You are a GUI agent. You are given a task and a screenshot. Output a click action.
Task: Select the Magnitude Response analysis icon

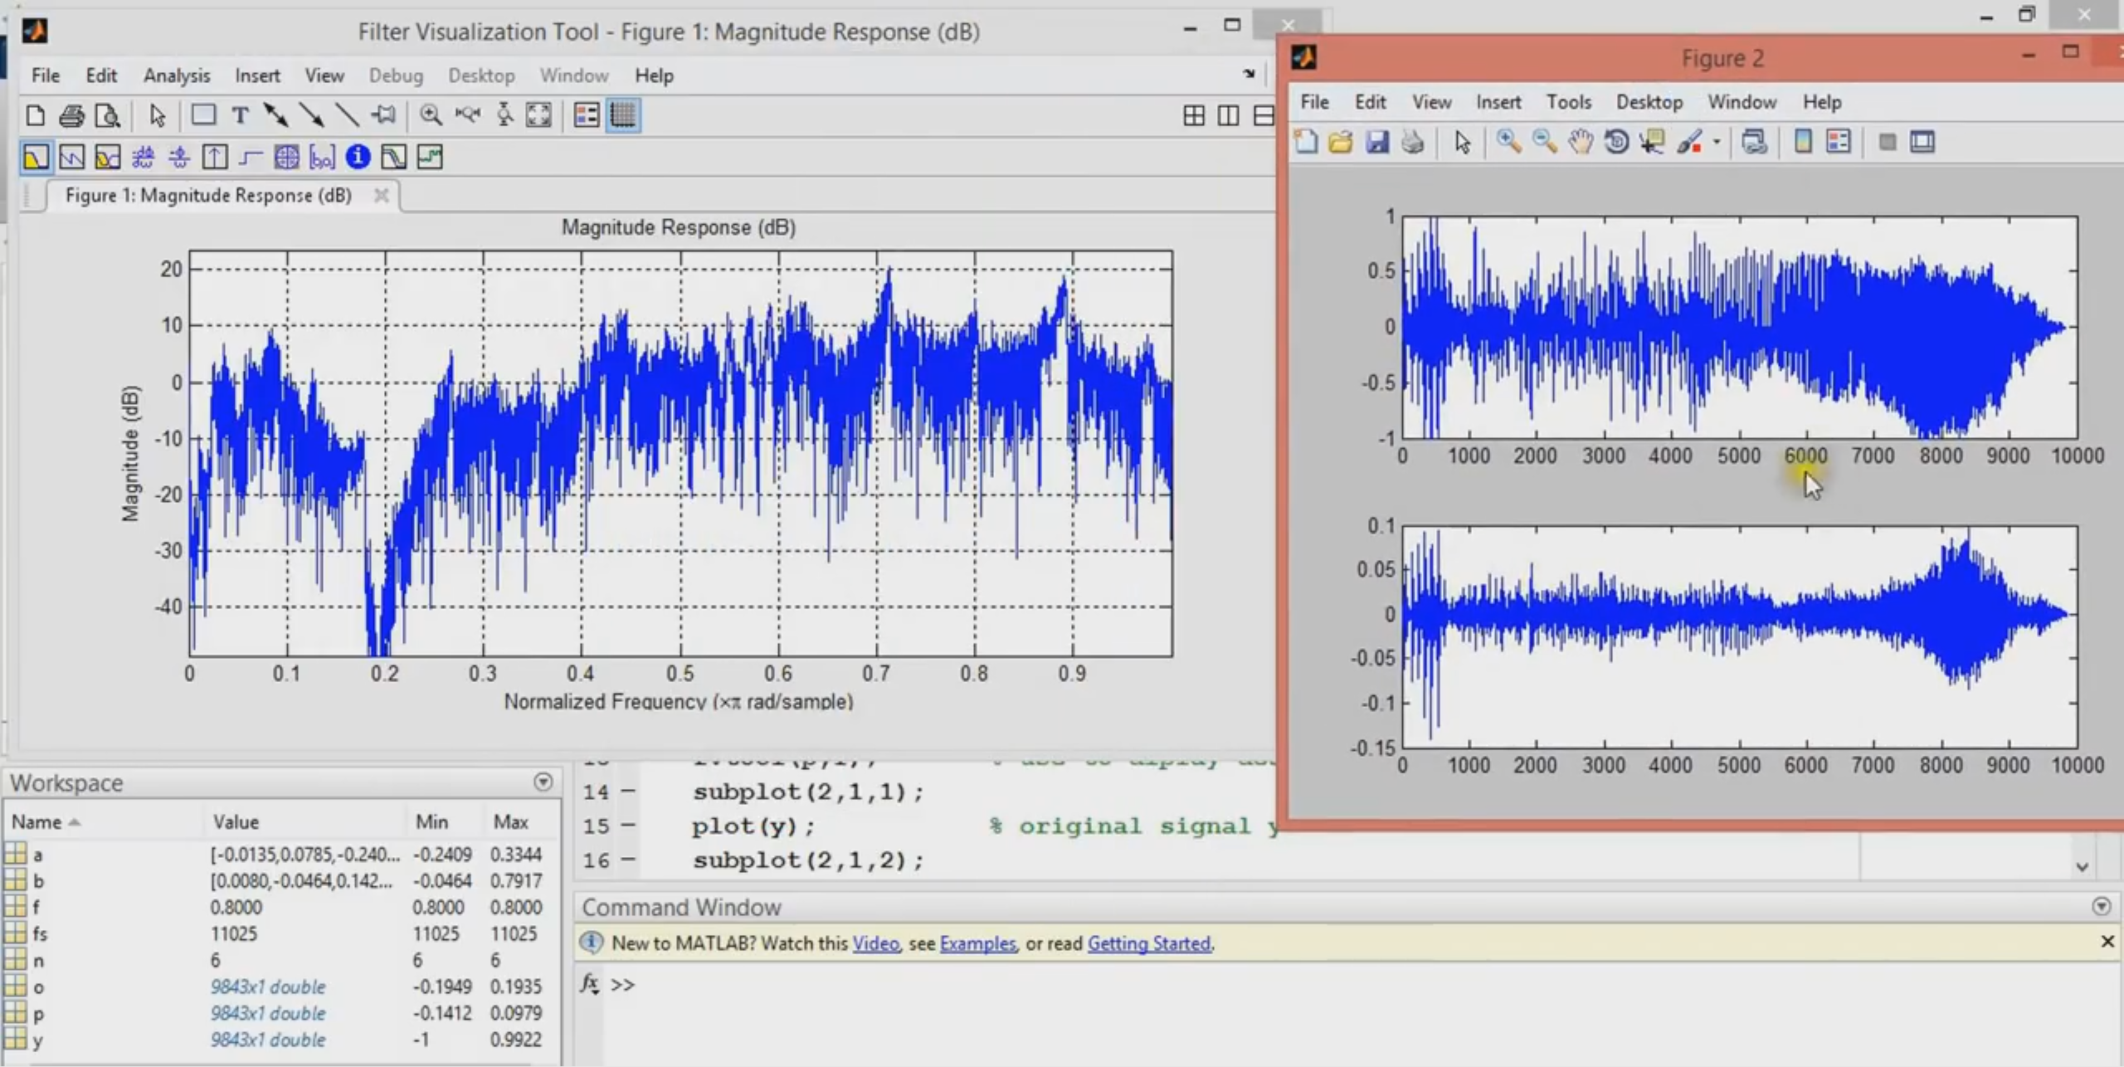(x=36, y=157)
